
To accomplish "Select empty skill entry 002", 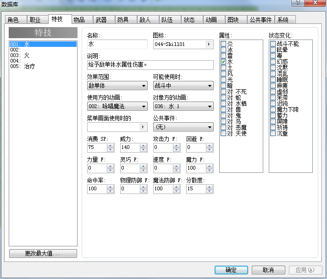I will click(x=43, y=50).
